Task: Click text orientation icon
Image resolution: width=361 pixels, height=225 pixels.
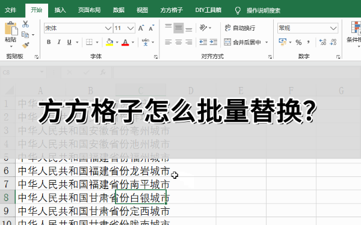Action: click(x=203, y=28)
